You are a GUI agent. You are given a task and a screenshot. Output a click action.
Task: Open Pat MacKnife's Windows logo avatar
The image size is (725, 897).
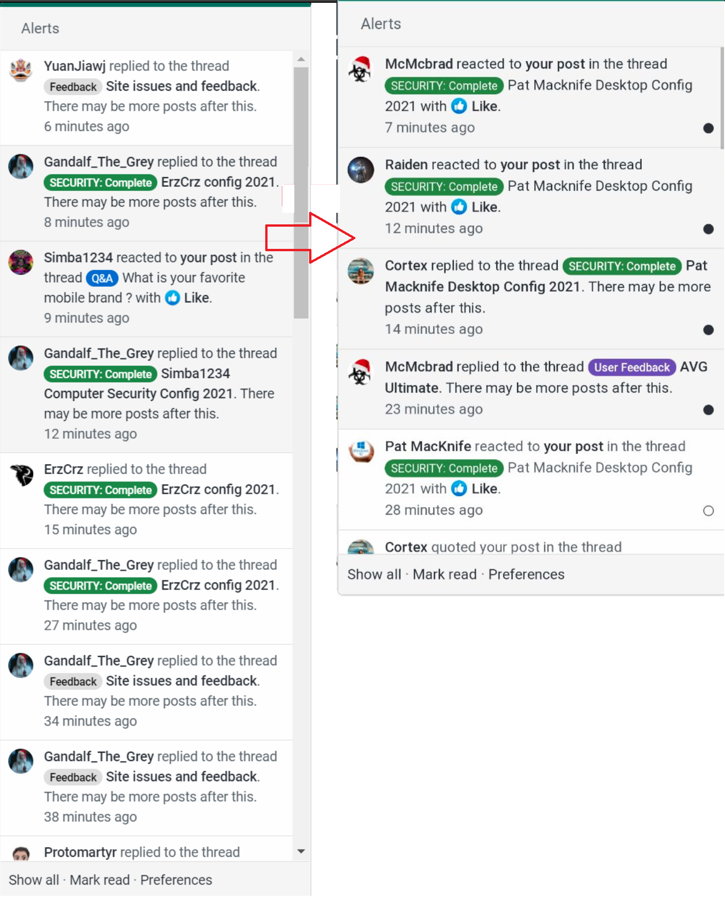[360, 451]
